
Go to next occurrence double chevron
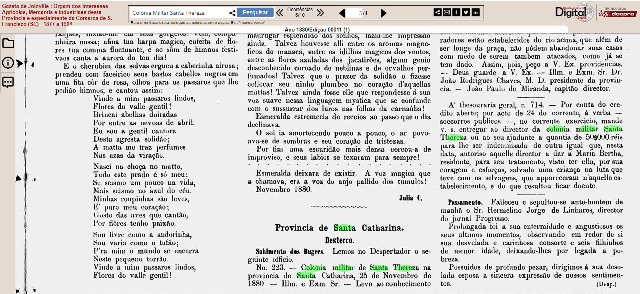[320, 13]
